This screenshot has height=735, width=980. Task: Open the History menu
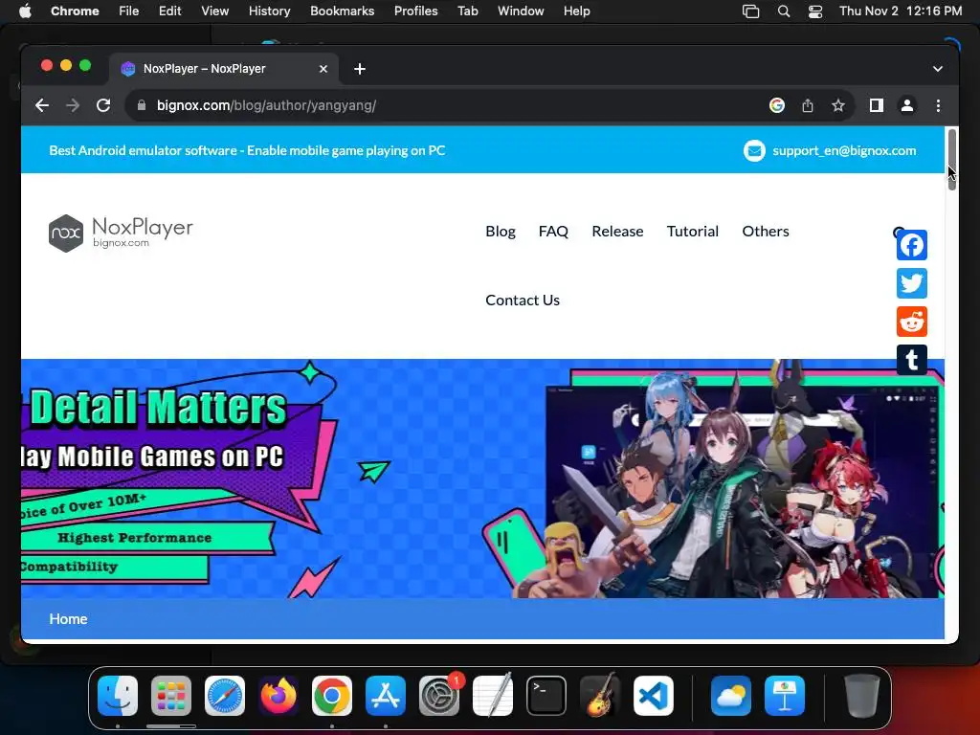(x=269, y=11)
